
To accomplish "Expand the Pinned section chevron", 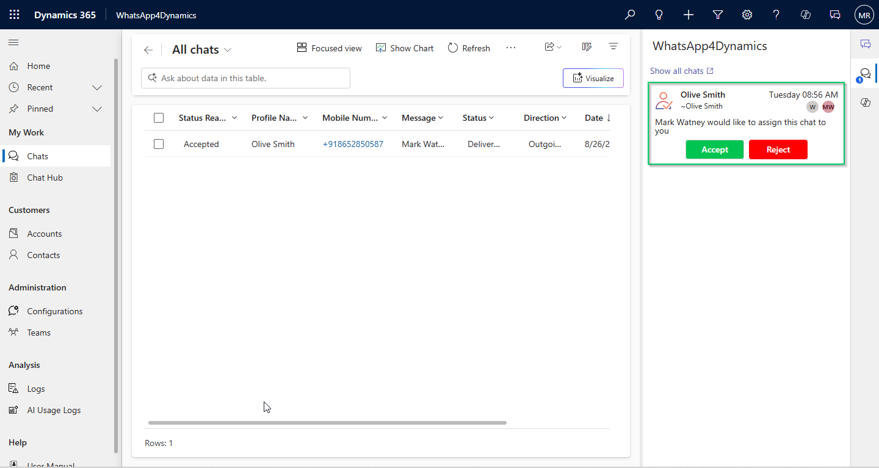I will click(96, 109).
